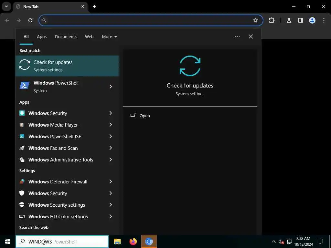Expand Windows Administrative Tools chevron

pyautogui.click(x=111, y=160)
